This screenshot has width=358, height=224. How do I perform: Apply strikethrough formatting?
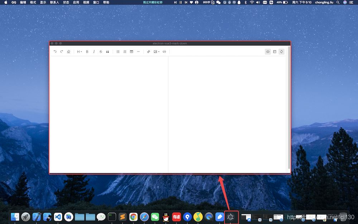pyautogui.click(x=101, y=52)
